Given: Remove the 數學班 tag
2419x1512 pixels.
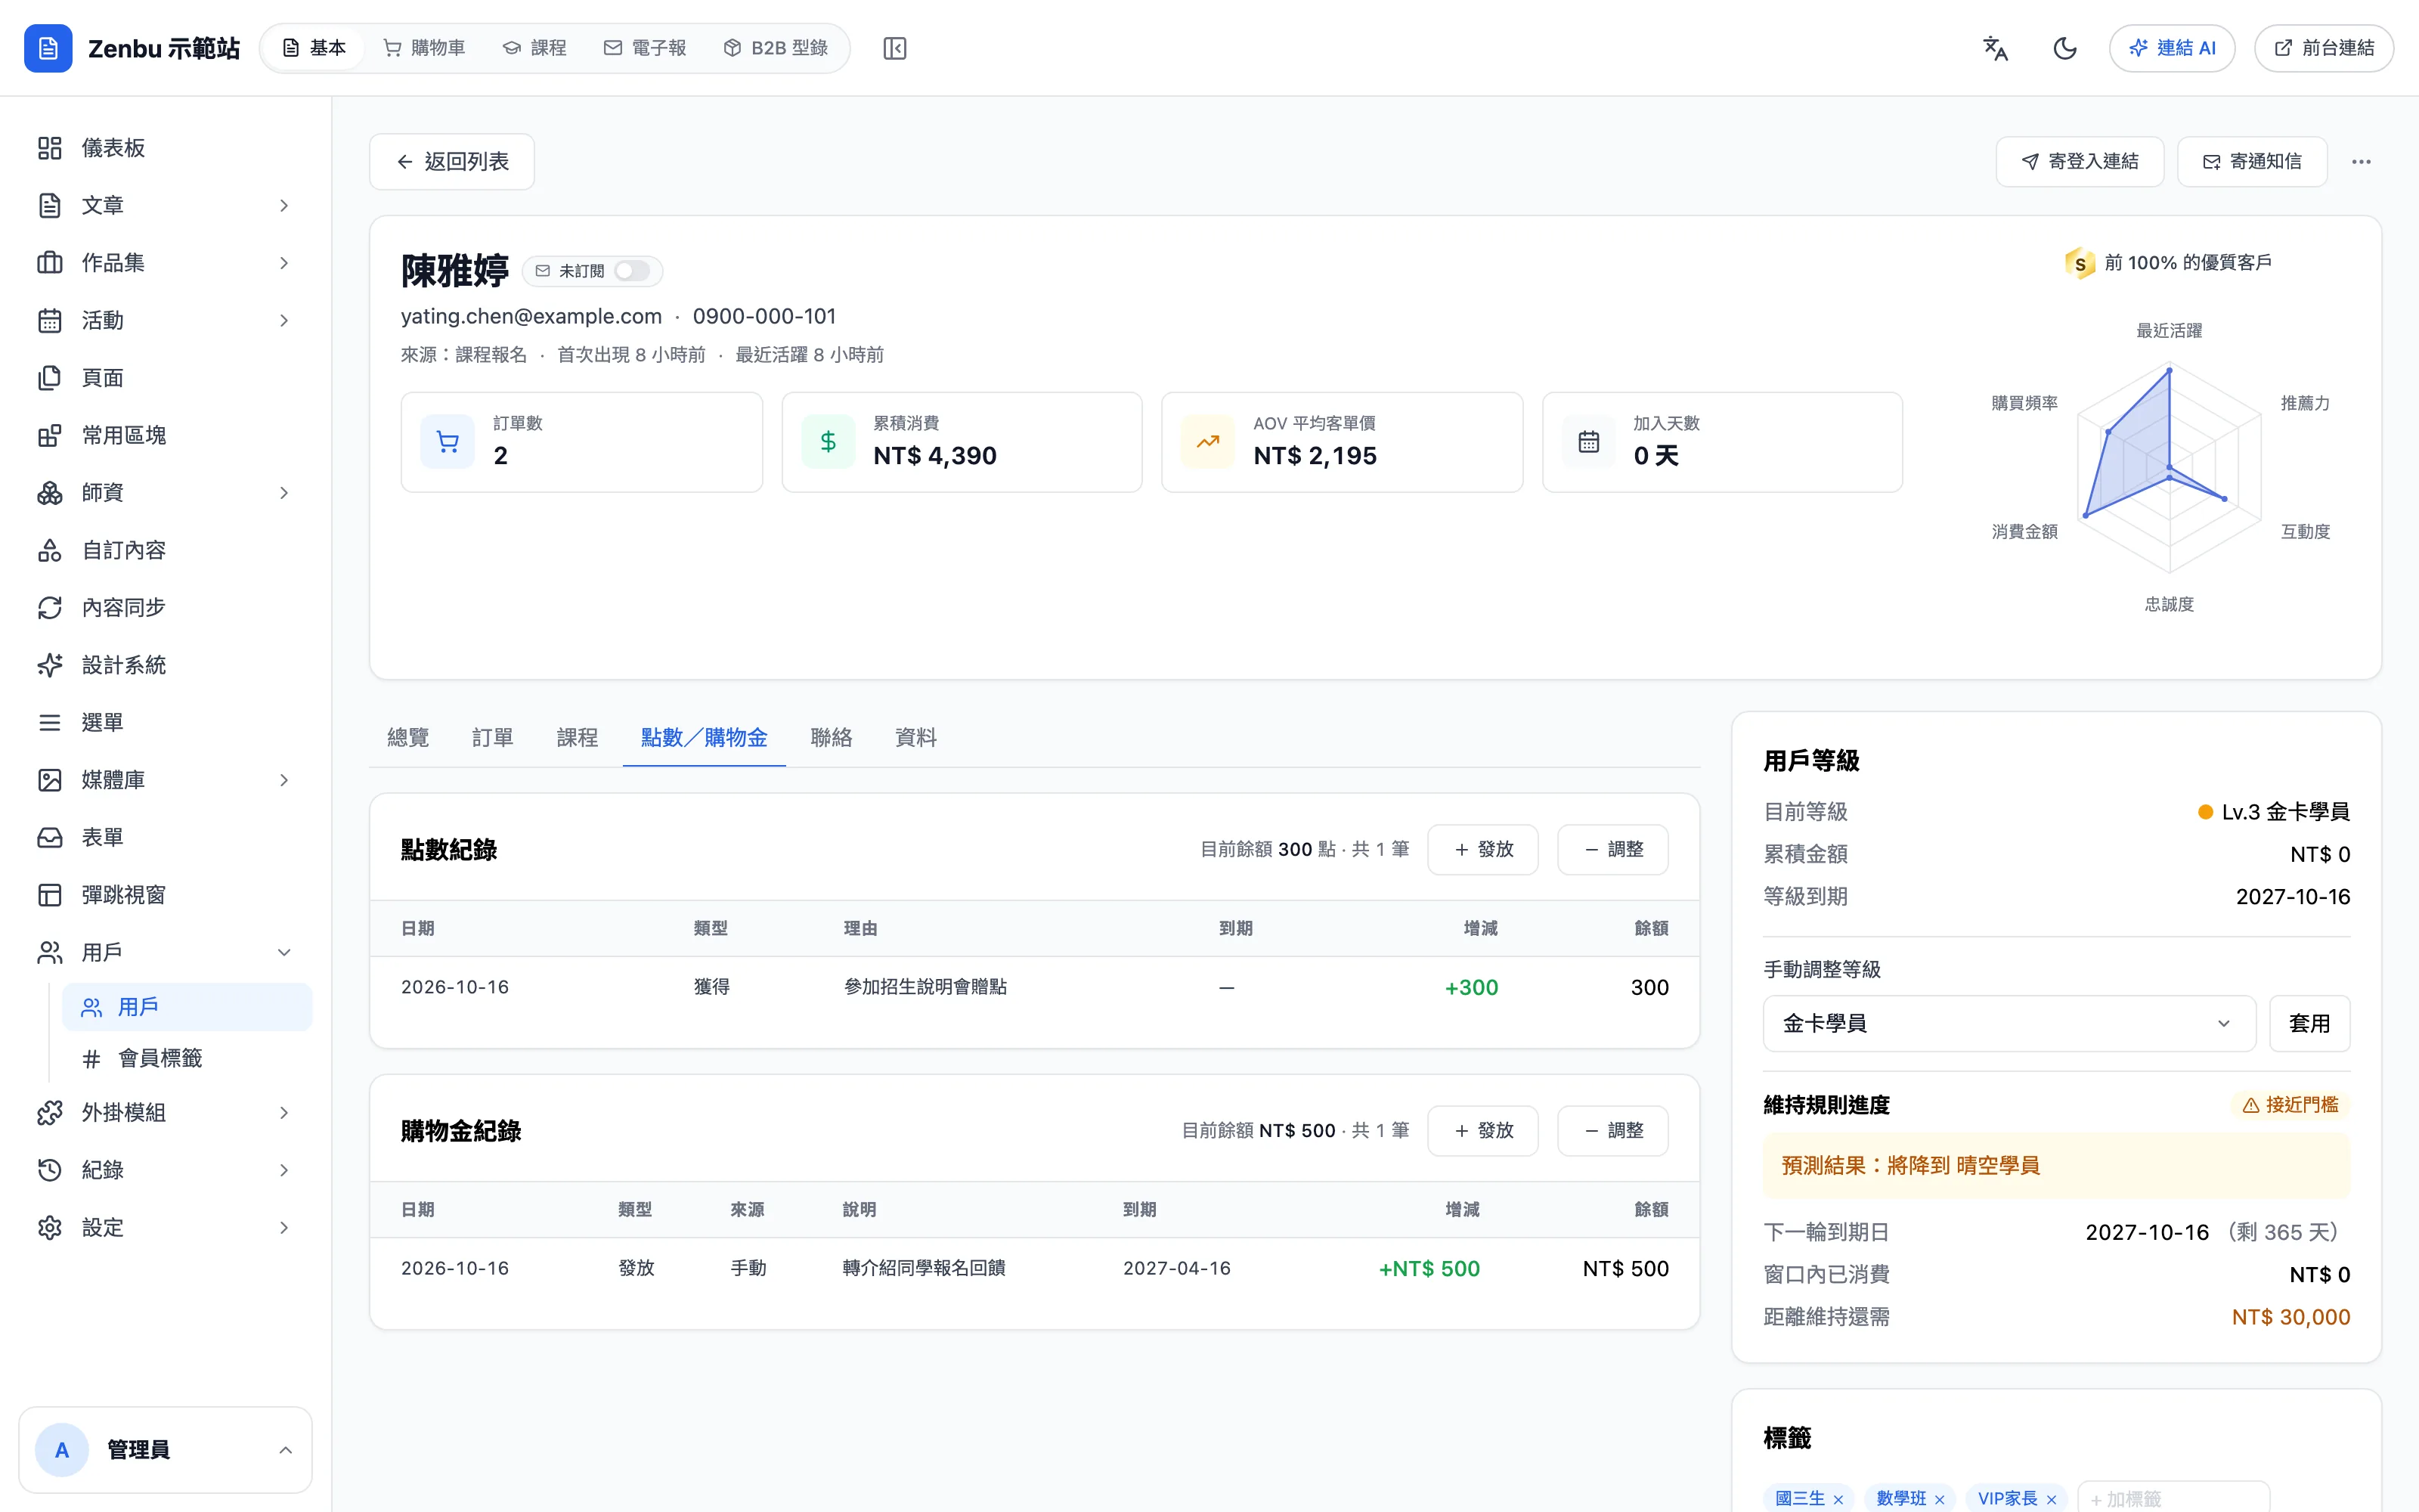Looking at the screenshot, I should pos(1939,1499).
